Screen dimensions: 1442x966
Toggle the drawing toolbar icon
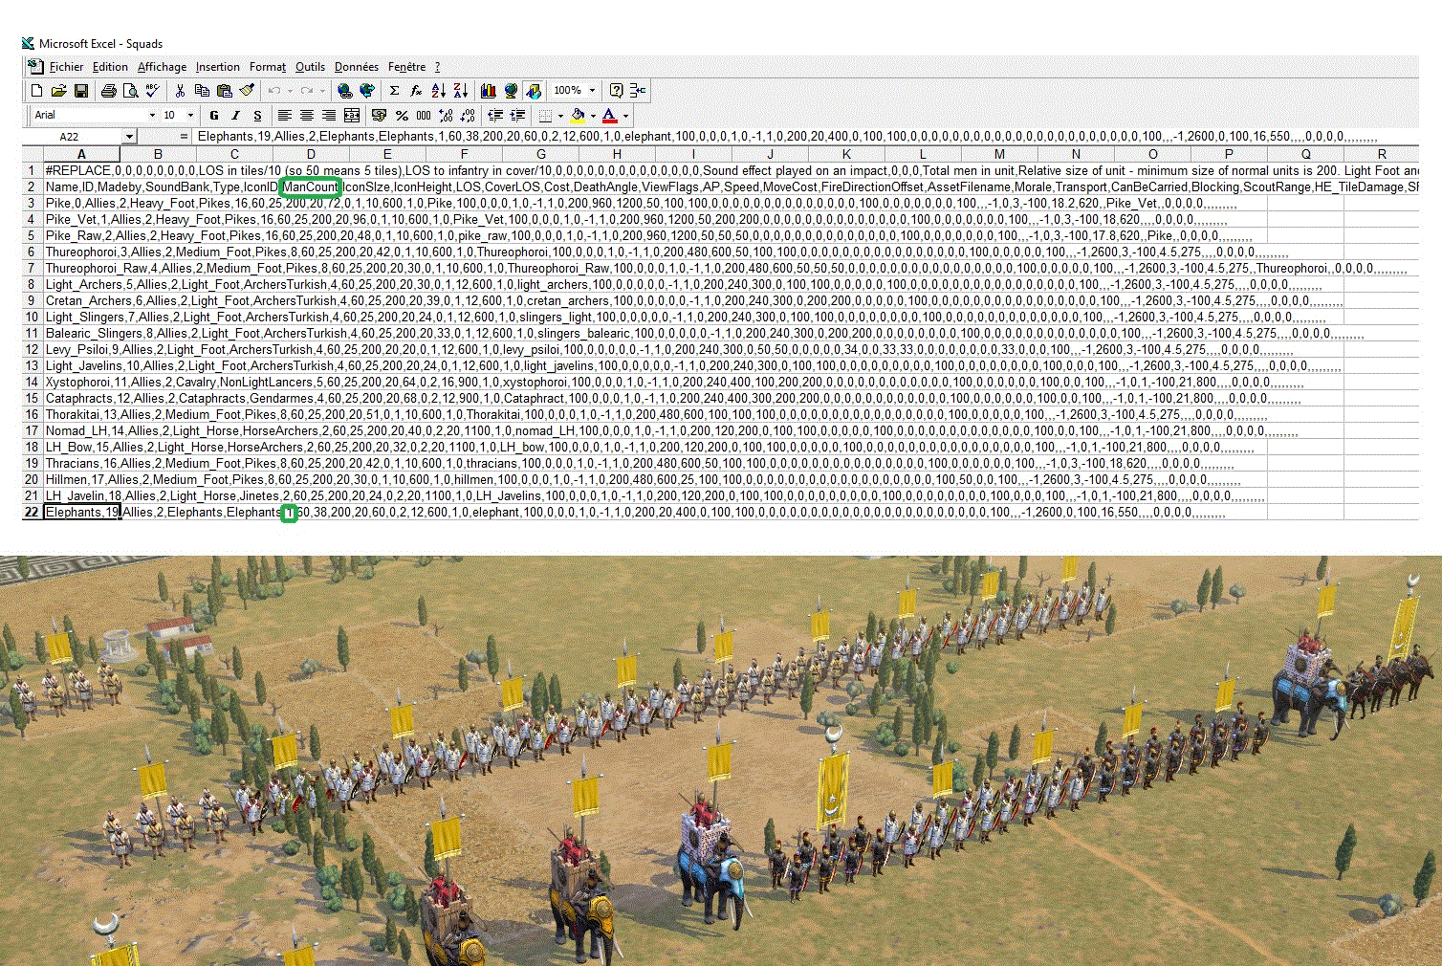tap(534, 91)
